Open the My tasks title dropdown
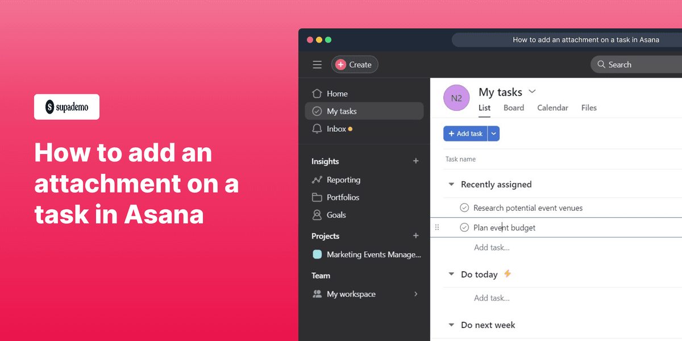 pos(532,91)
